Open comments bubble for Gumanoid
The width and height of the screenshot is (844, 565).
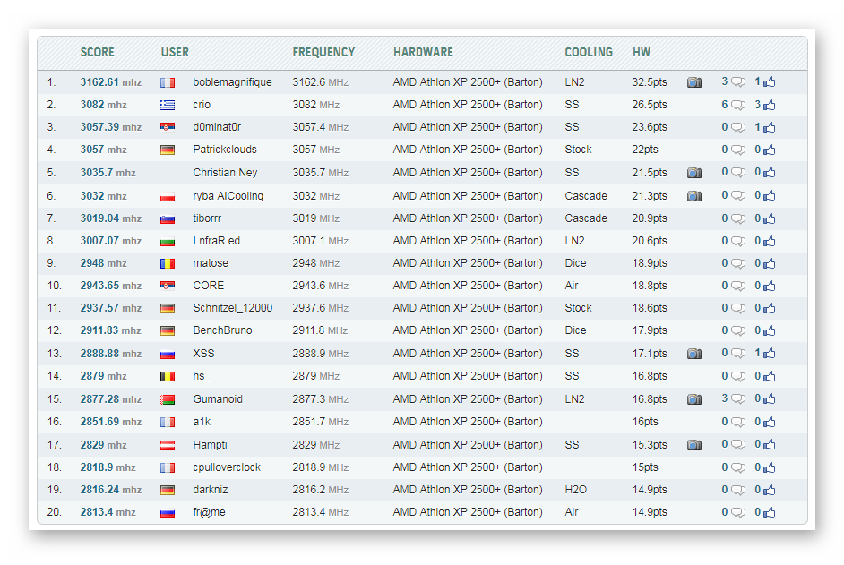coord(738,399)
